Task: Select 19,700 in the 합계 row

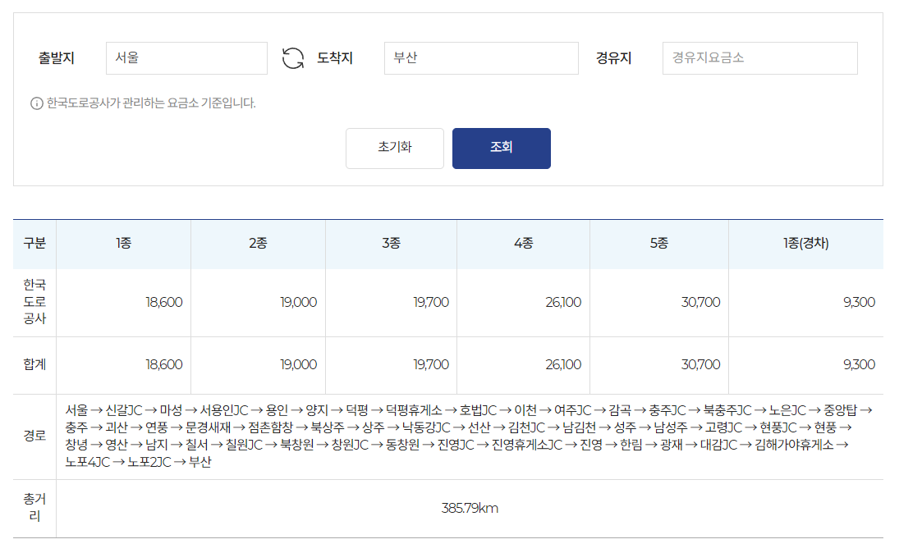Action: tap(430, 364)
